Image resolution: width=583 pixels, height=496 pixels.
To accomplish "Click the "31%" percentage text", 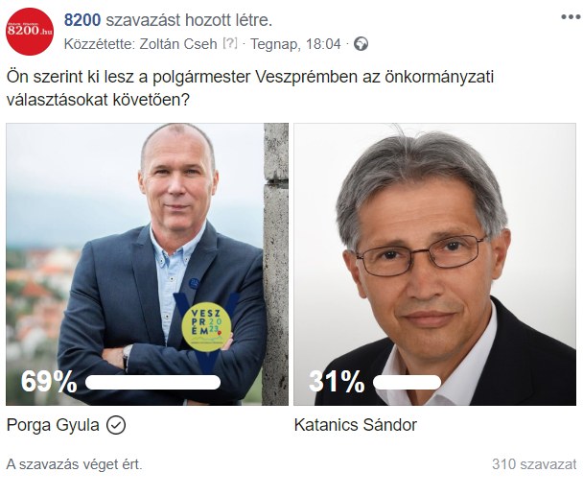I will [x=336, y=382].
